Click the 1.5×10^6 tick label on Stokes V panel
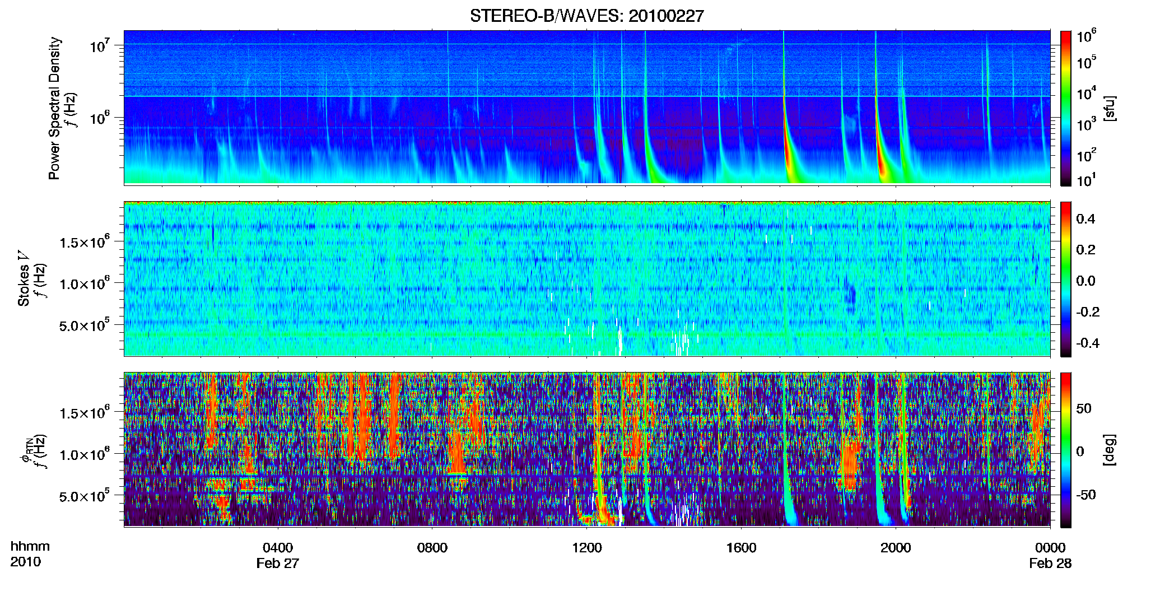 (85, 242)
